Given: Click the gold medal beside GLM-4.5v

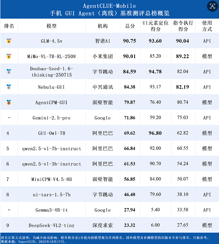Looking at the screenshot, I should point(9,41).
